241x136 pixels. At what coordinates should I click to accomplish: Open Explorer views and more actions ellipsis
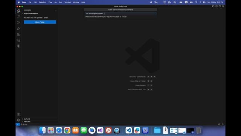(56, 10)
